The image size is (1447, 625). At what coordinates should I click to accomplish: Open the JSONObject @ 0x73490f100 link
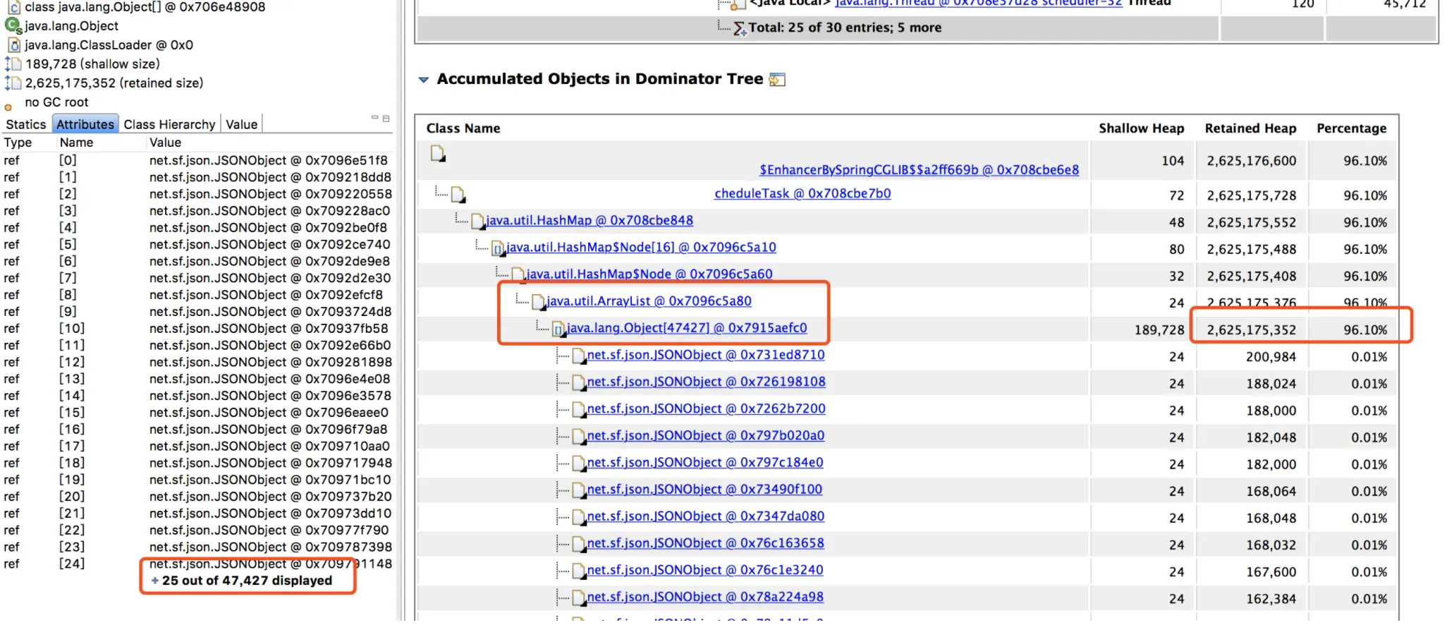pyautogui.click(x=704, y=489)
